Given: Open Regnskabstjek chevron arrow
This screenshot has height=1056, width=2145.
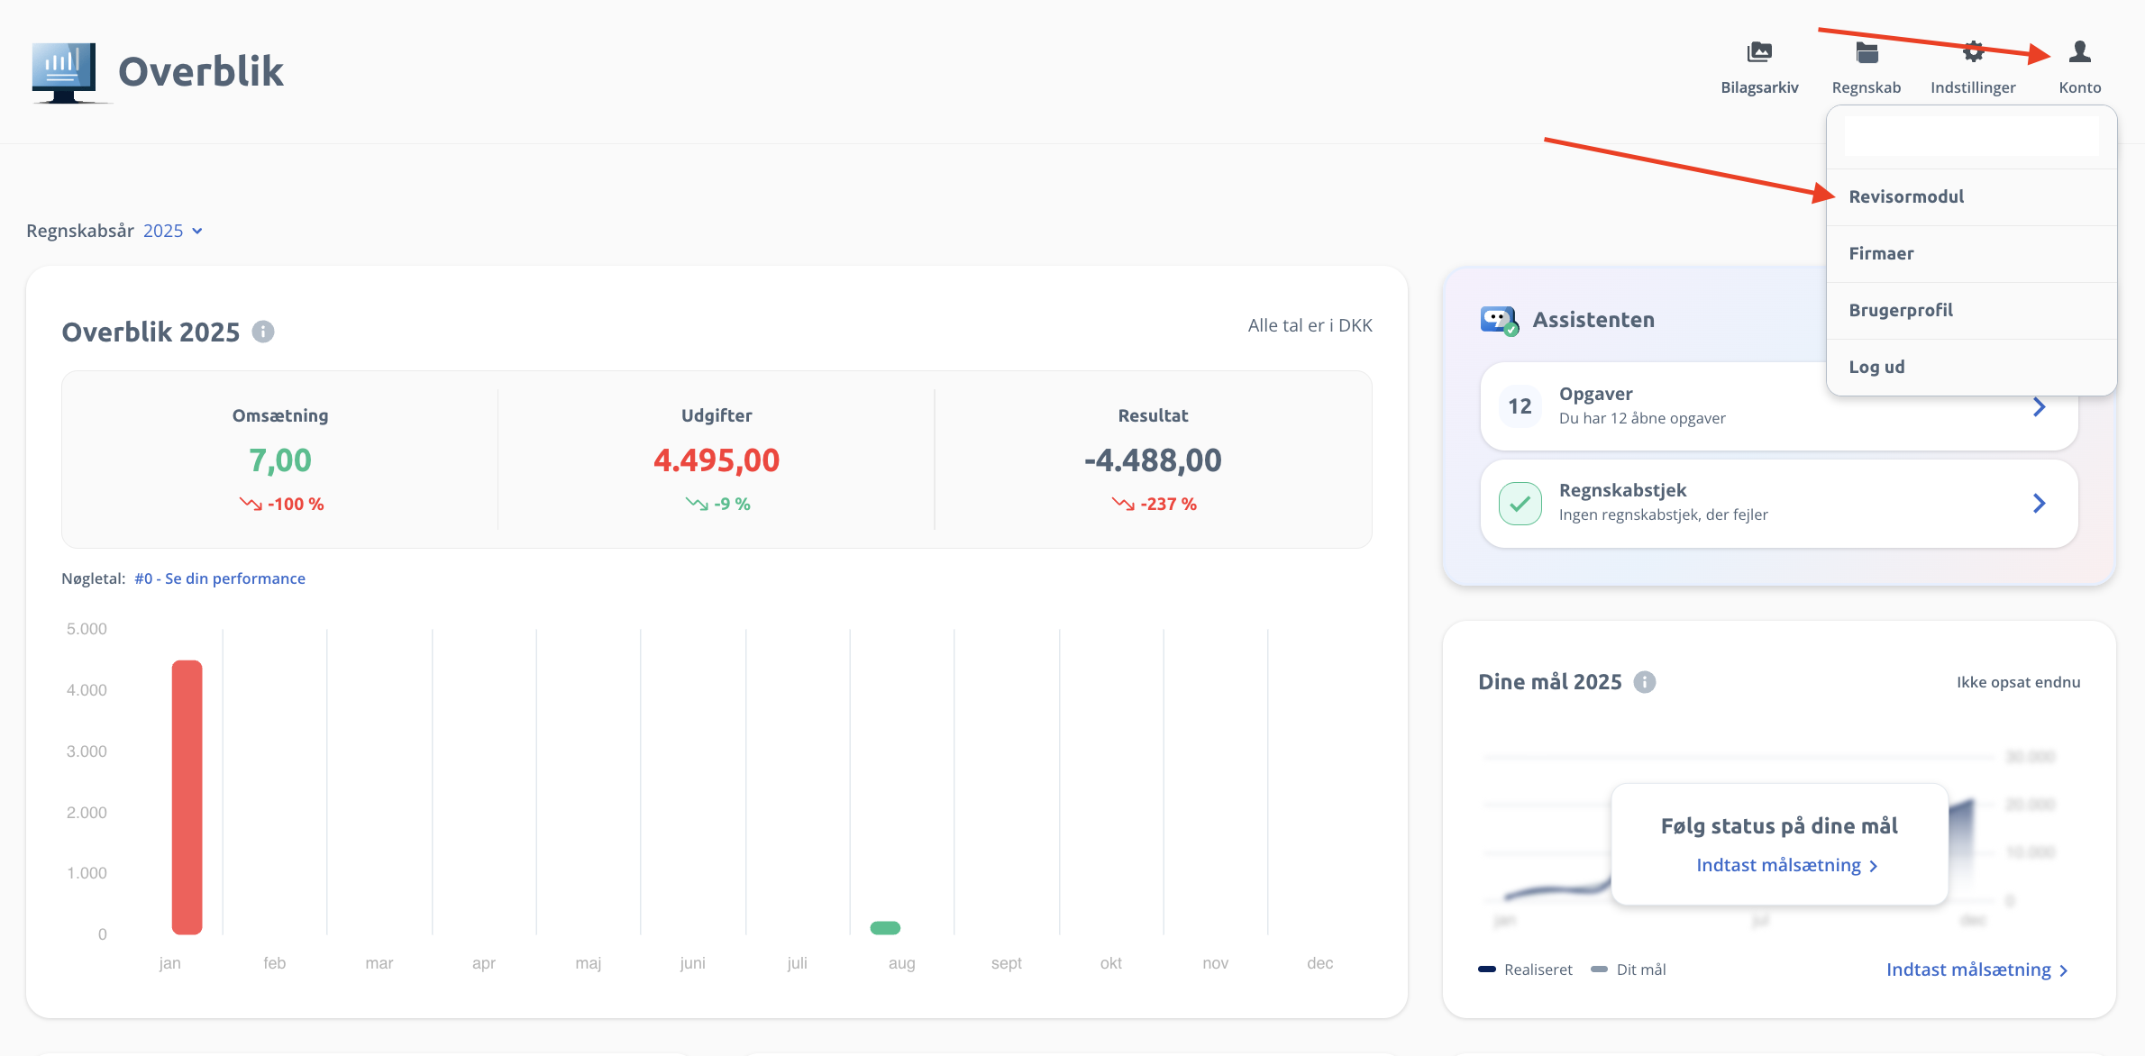Looking at the screenshot, I should 2039,503.
